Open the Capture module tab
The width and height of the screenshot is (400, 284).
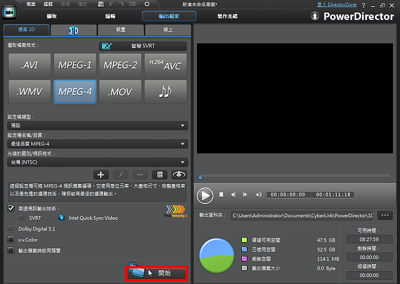pos(51,16)
